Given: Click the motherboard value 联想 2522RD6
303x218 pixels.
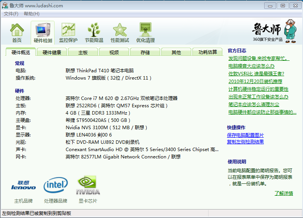Looking at the screenshot, I should 116,106.
